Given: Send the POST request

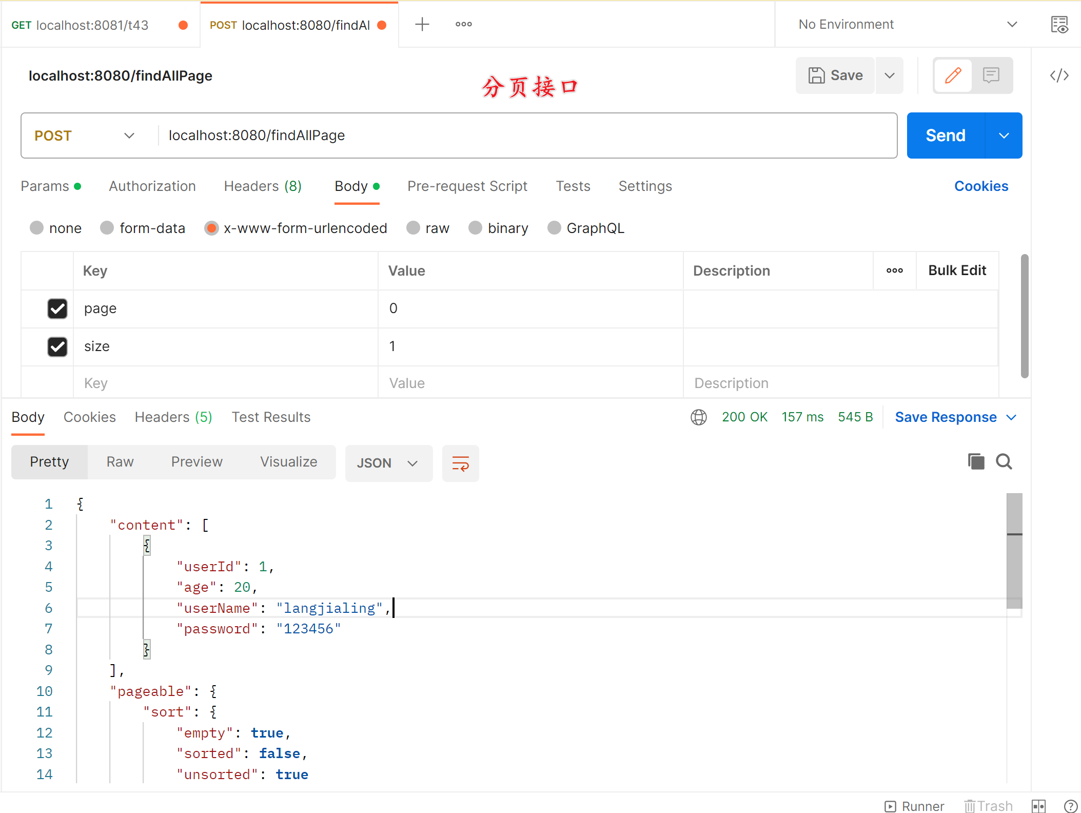Looking at the screenshot, I should (x=946, y=135).
